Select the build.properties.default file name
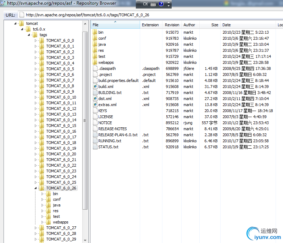Viewport: 283px width, 243px height. click(118, 81)
